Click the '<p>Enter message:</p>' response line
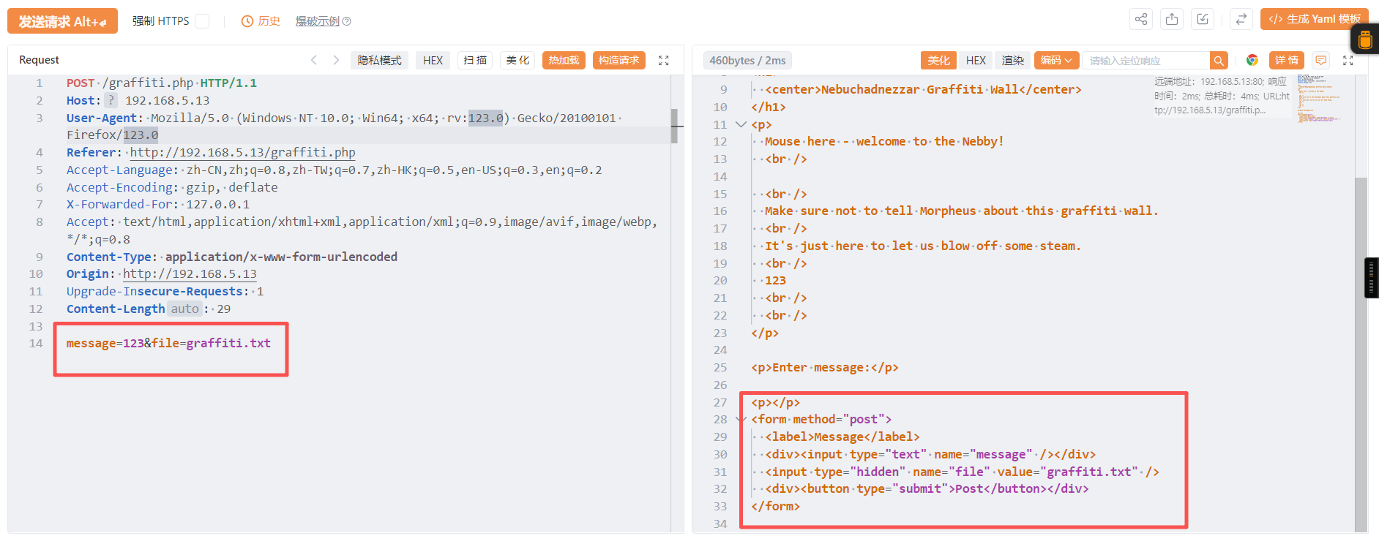The height and width of the screenshot is (544, 1379). click(825, 367)
